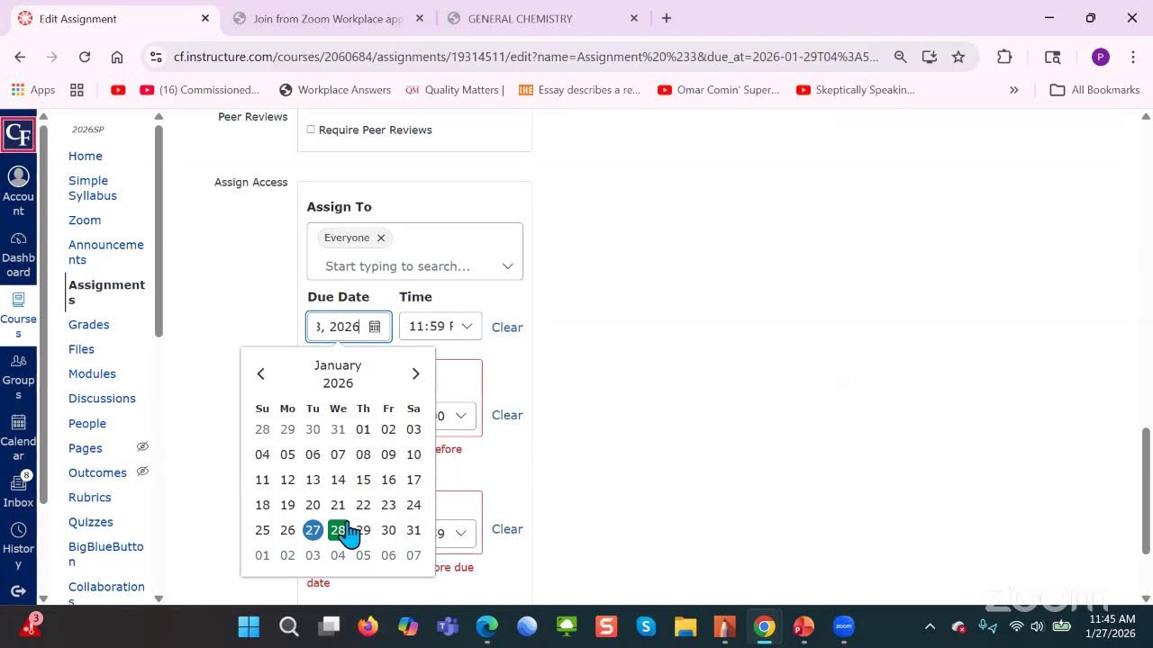The image size is (1153, 648).
Task: Show hidden bookmarks chevron
Action: coord(1014,90)
